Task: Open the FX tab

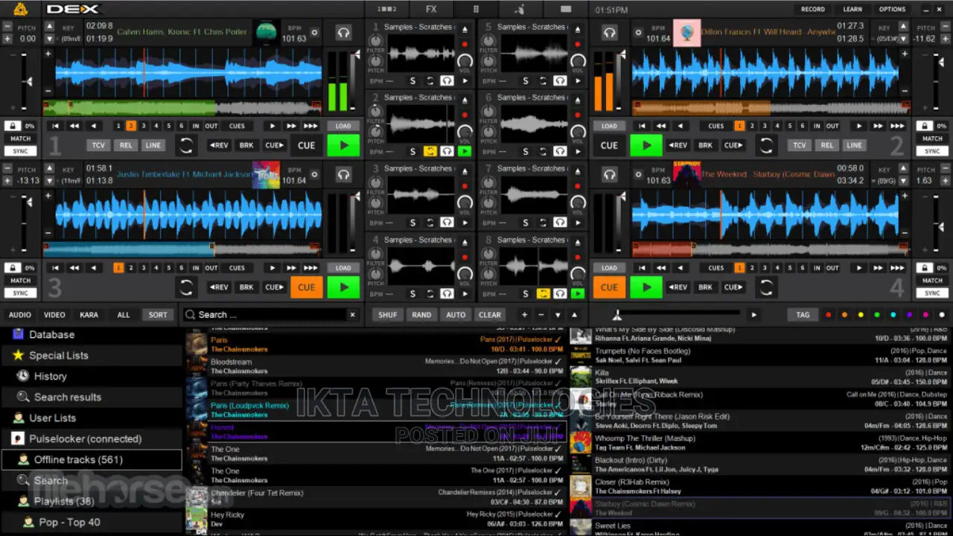Action: coord(431,9)
